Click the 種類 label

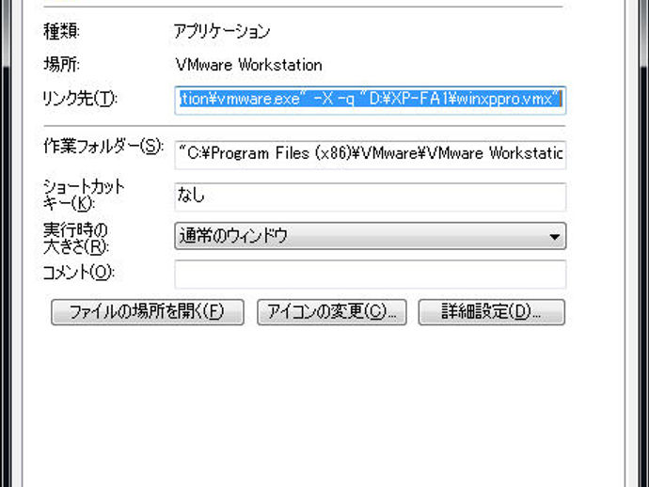(61, 32)
